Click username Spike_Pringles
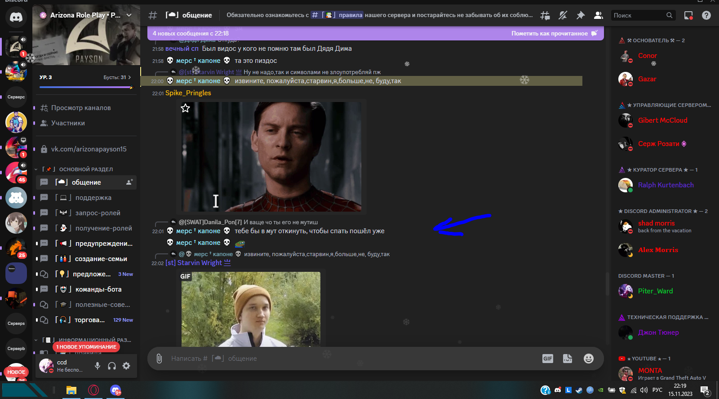Image resolution: width=719 pixels, height=399 pixels. pyautogui.click(x=188, y=93)
